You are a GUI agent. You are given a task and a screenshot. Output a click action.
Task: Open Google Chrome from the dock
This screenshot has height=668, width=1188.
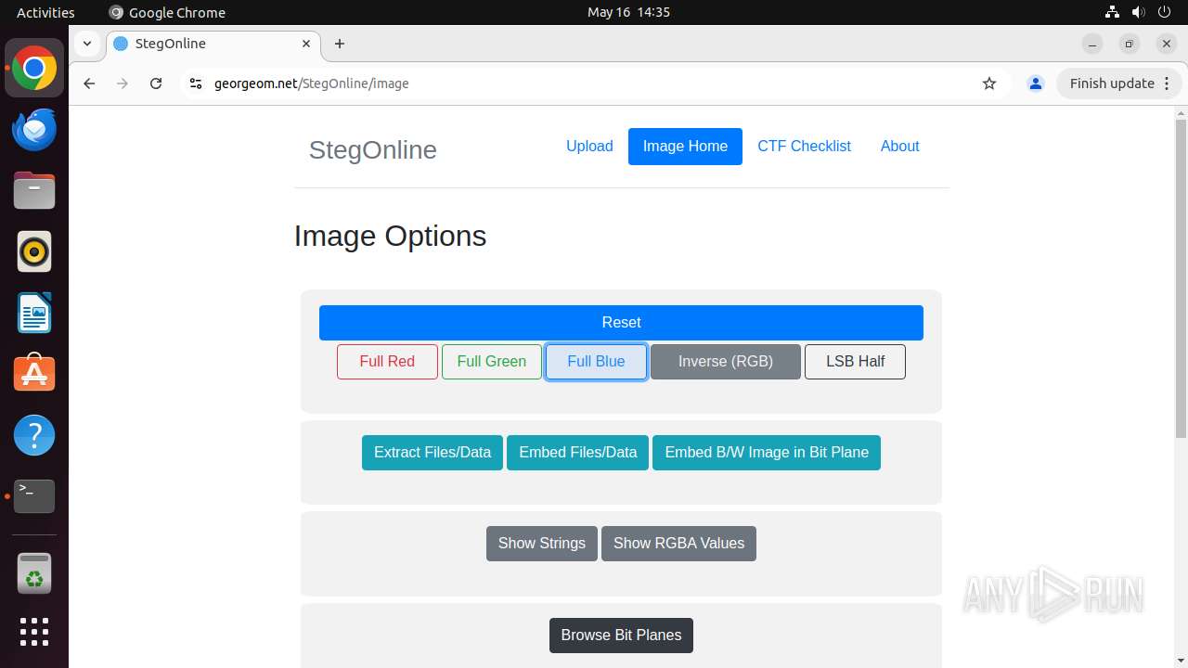[x=34, y=69]
